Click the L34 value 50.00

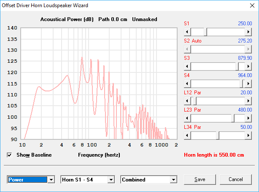tap(246, 128)
